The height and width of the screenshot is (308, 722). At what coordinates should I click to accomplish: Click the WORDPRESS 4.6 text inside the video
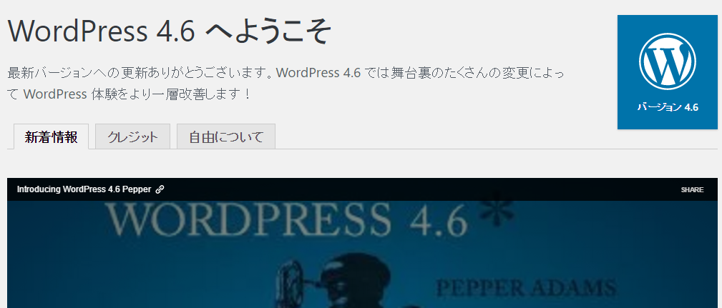[286, 221]
